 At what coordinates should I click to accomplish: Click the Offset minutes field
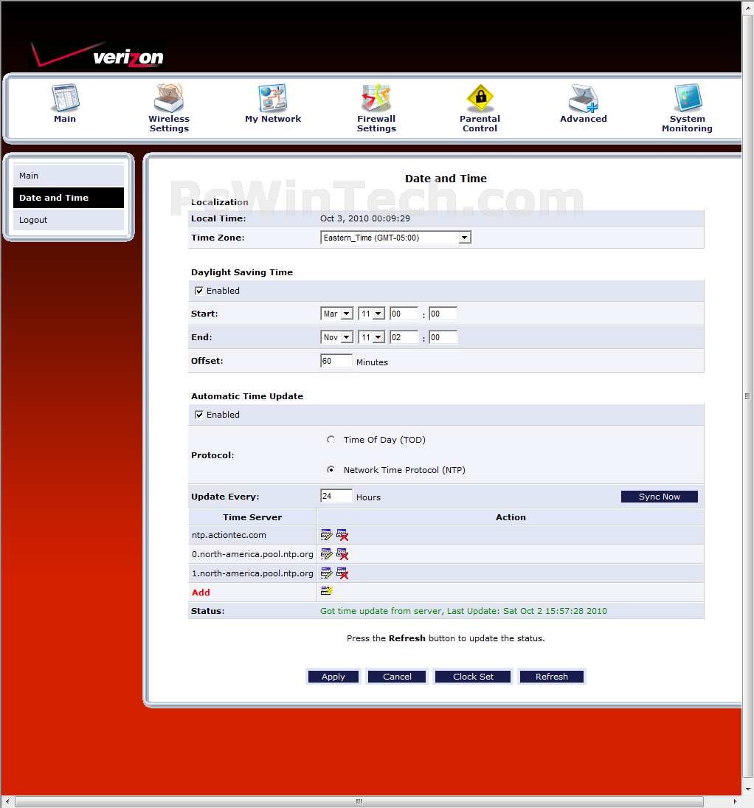coord(336,361)
